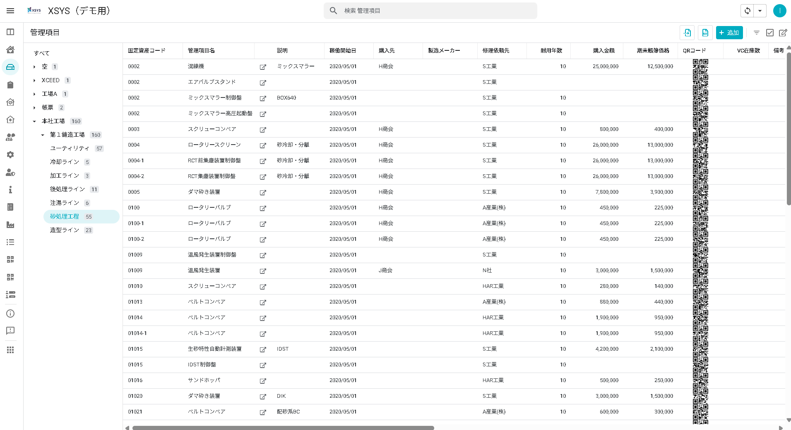
Task: Select the ユーティリティ tree item
Action: (x=70, y=148)
